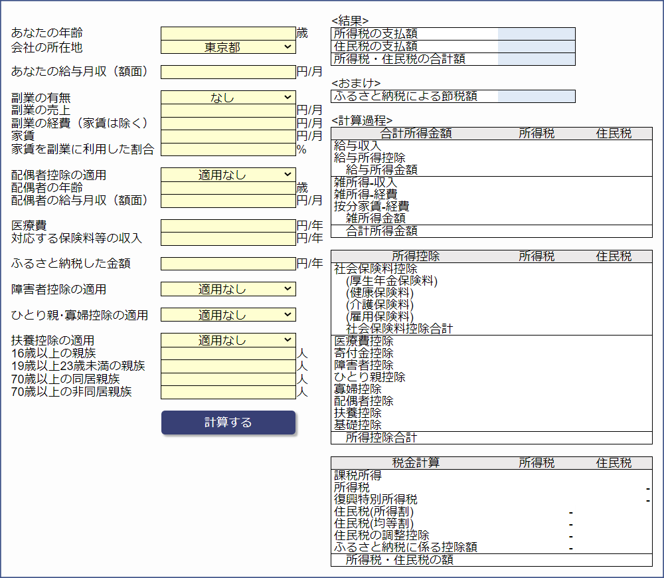Click the 住民税の調整控除 row label
This screenshot has height=578, width=664.
tap(382, 535)
